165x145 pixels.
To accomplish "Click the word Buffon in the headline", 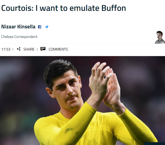I will point(114,8).
